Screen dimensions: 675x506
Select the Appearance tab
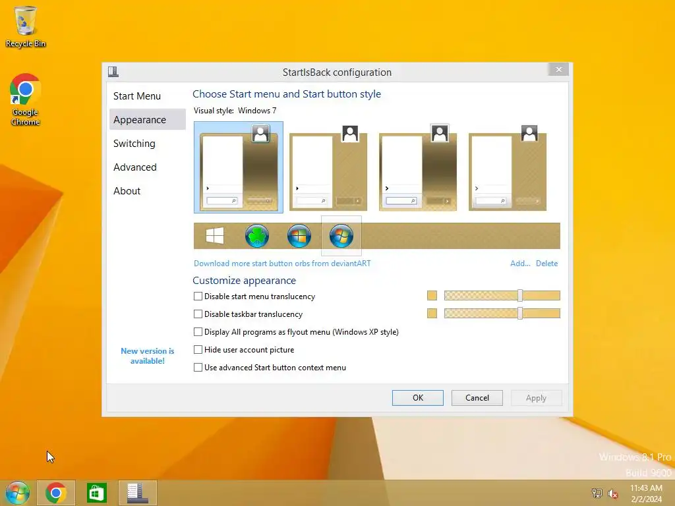tap(147, 120)
